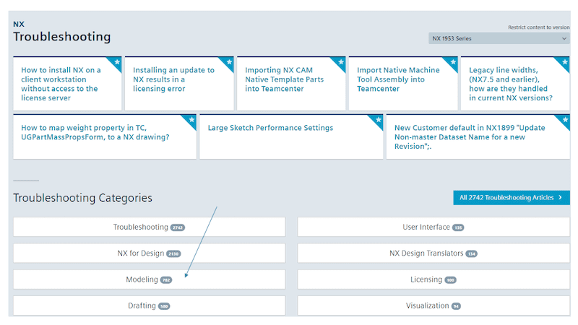This screenshot has height=325, width=578.
Task: Open article How to map weight property in TC
Action: [x=105, y=136]
